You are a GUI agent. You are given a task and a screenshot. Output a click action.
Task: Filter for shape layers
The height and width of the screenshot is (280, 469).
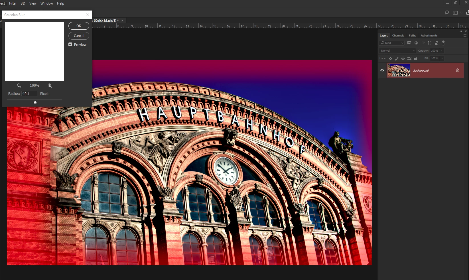430,43
